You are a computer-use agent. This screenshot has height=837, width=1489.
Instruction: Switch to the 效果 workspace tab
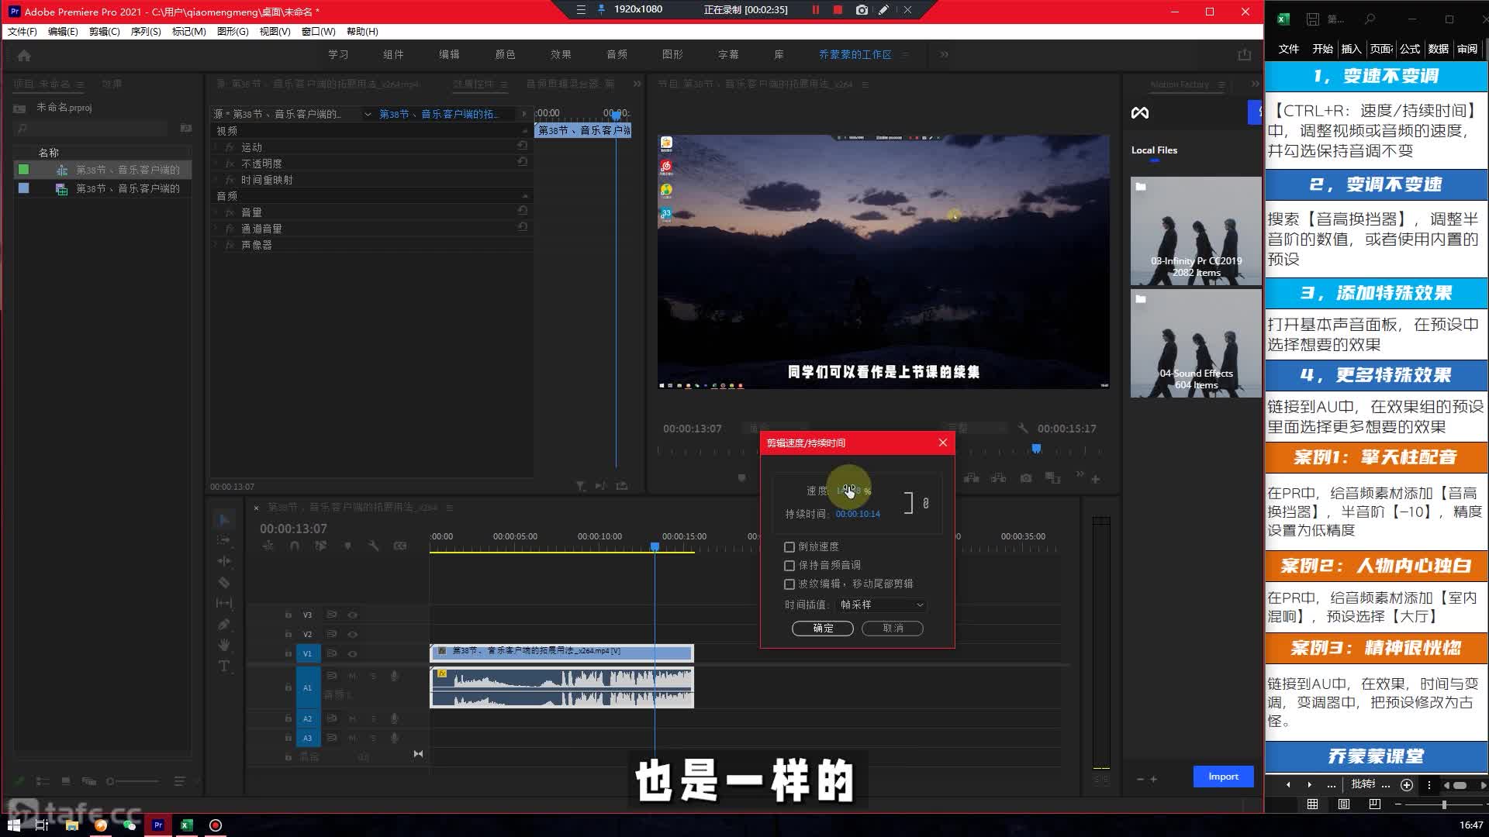pyautogui.click(x=561, y=54)
